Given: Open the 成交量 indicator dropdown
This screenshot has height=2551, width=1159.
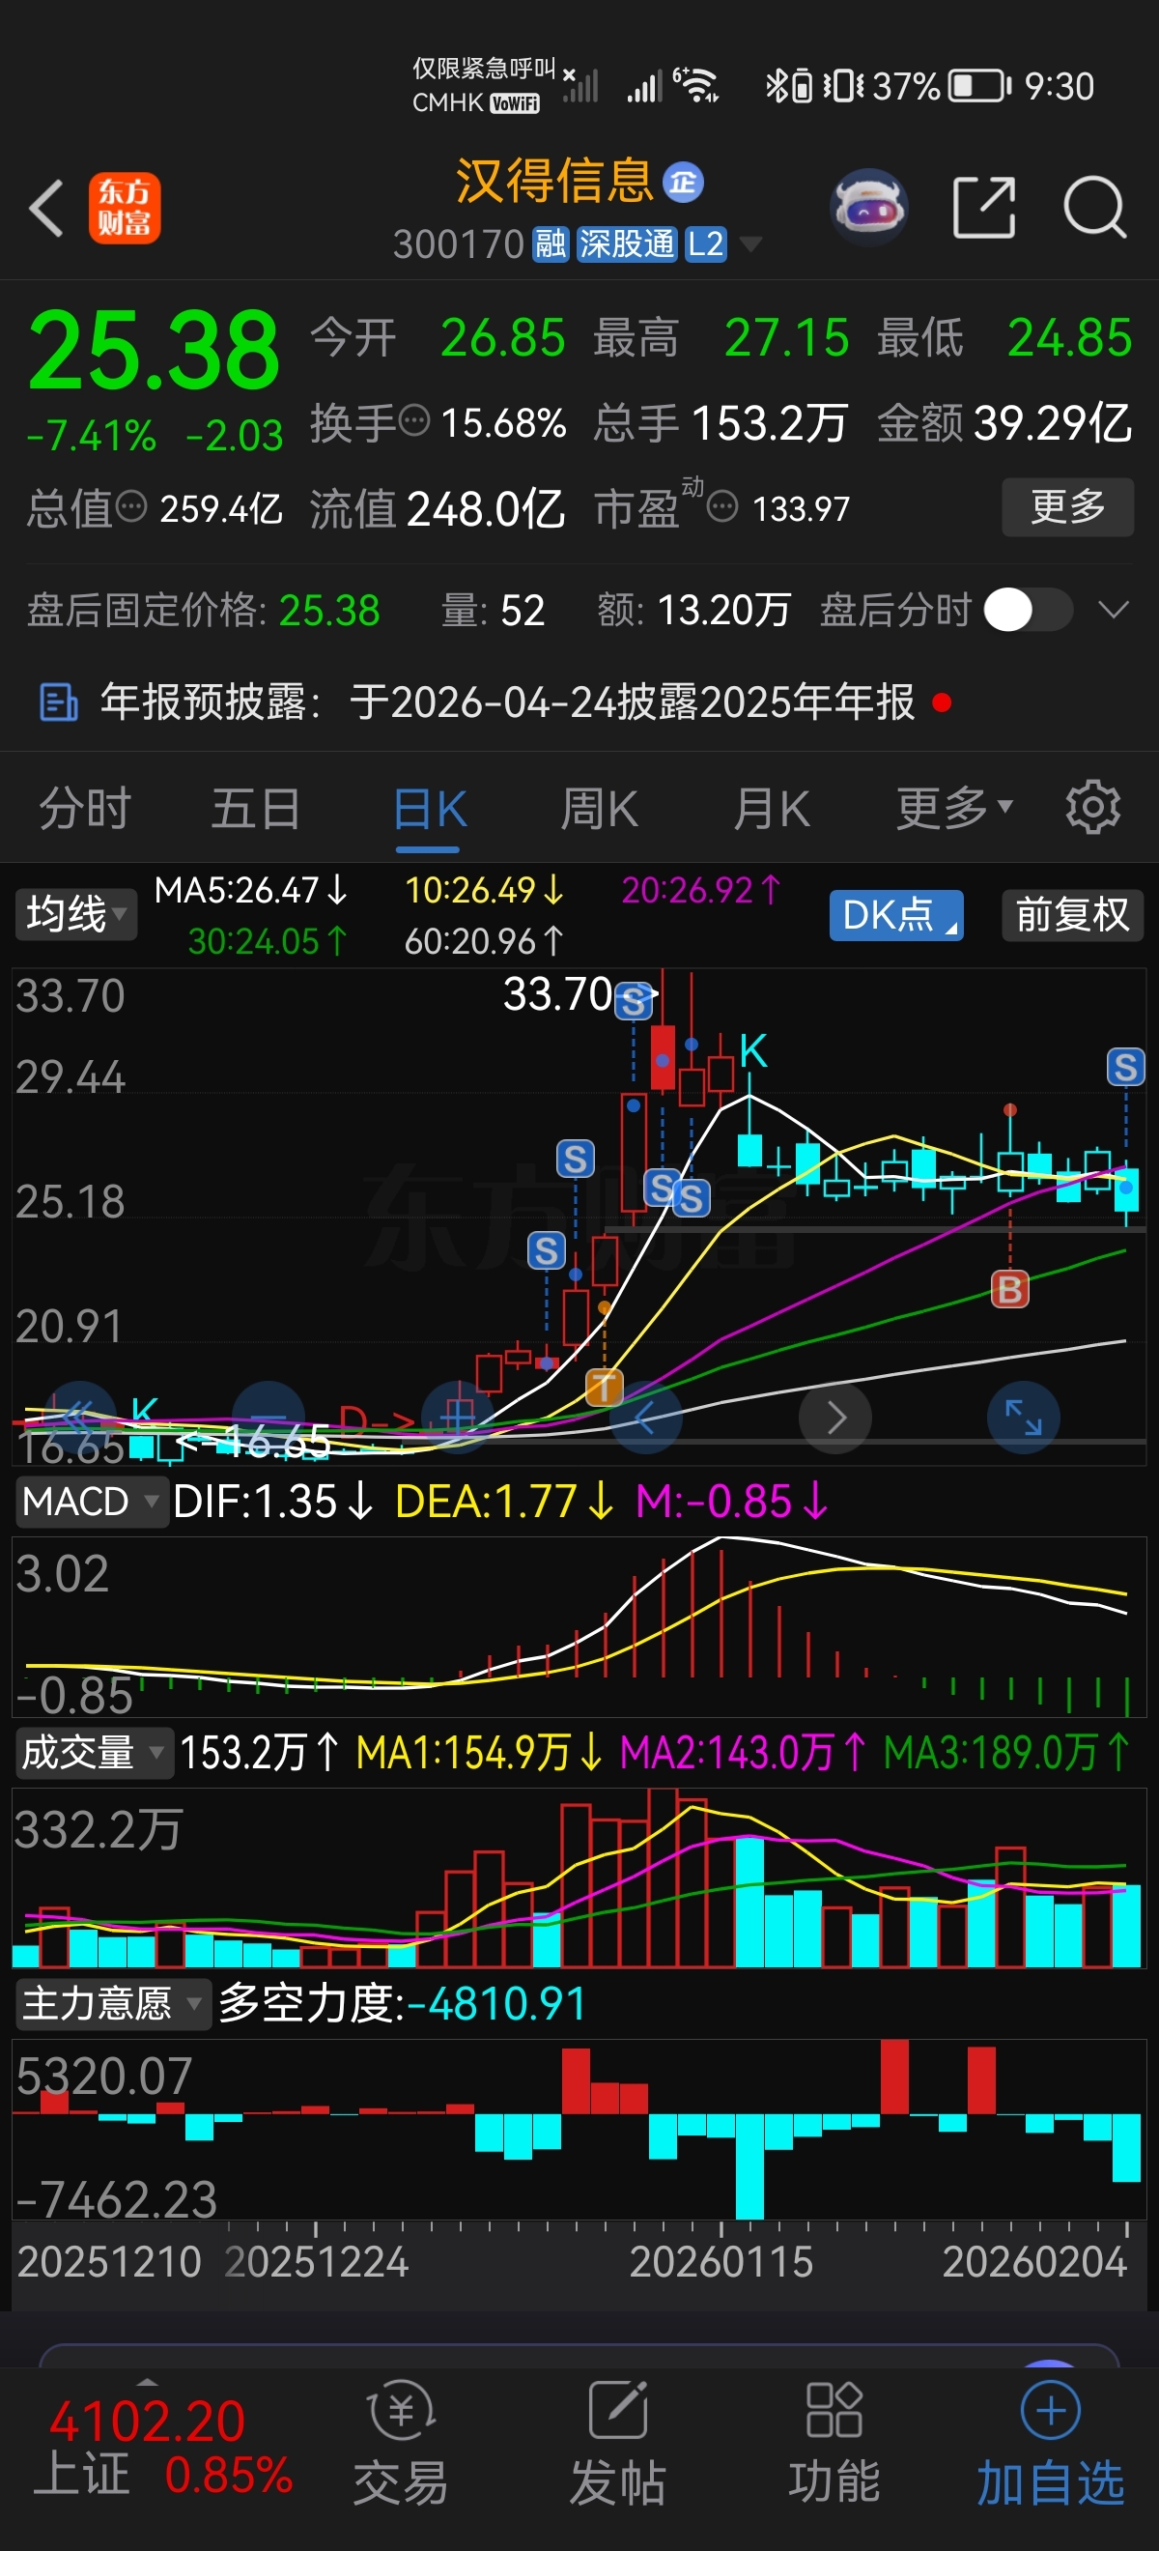Looking at the screenshot, I should pyautogui.click(x=93, y=1752).
